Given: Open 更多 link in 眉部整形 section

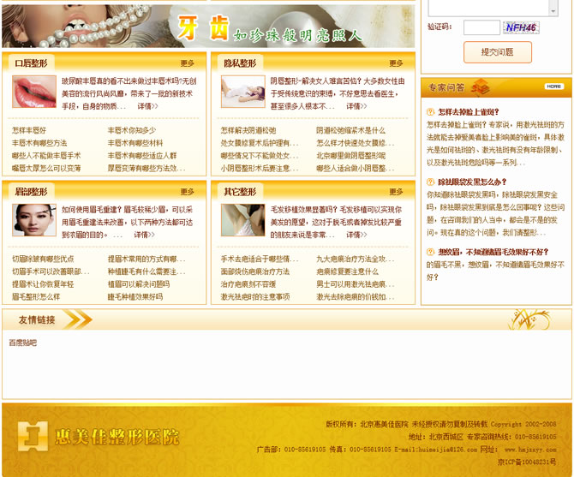Looking at the screenshot, I should (x=188, y=192).
